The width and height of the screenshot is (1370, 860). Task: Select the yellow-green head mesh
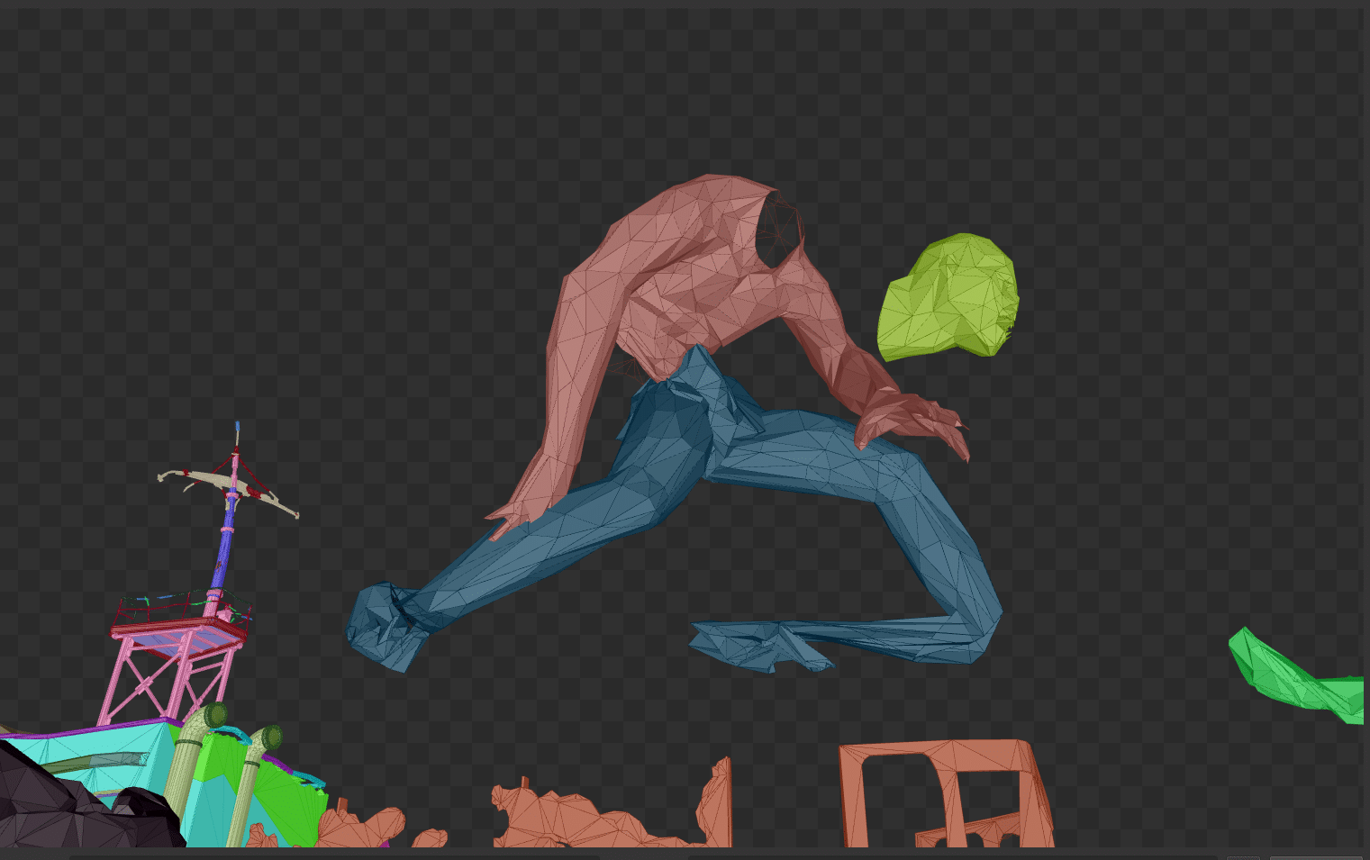[x=950, y=297]
